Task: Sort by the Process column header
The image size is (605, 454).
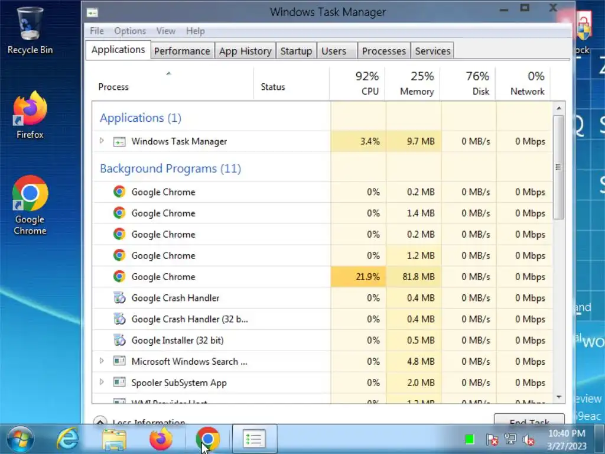Action: click(173, 84)
